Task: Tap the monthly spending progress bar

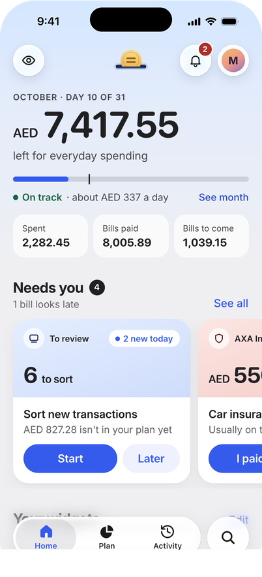Action: click(131, 179)
